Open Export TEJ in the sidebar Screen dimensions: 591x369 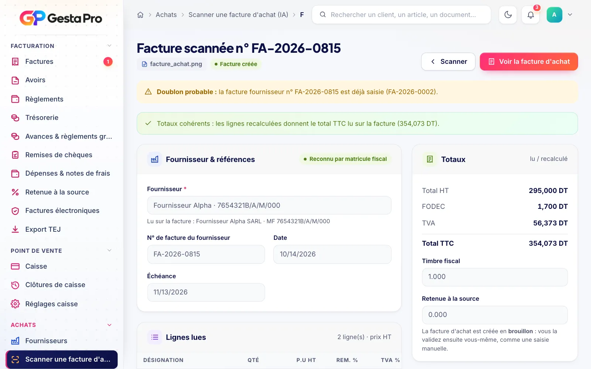click(x=62, y=230)
